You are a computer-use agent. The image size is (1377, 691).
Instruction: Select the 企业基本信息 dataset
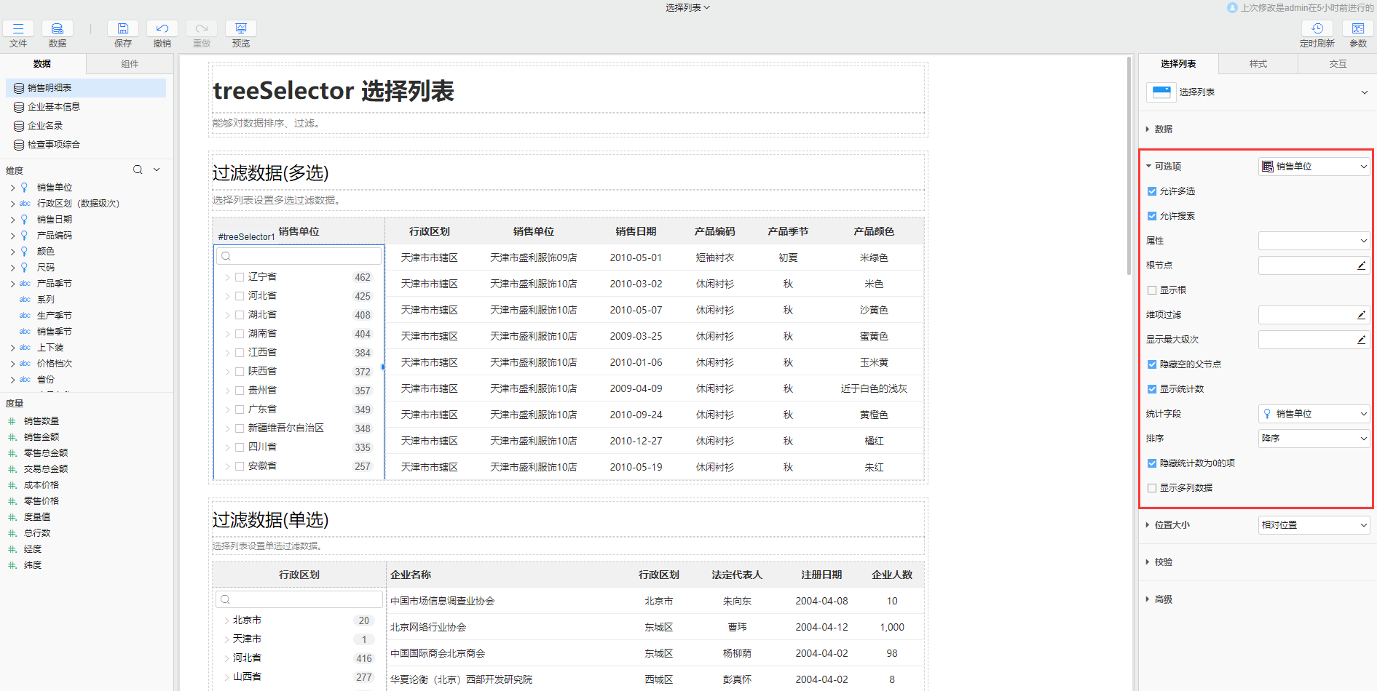pyautogui.click(x=54, y=107)
